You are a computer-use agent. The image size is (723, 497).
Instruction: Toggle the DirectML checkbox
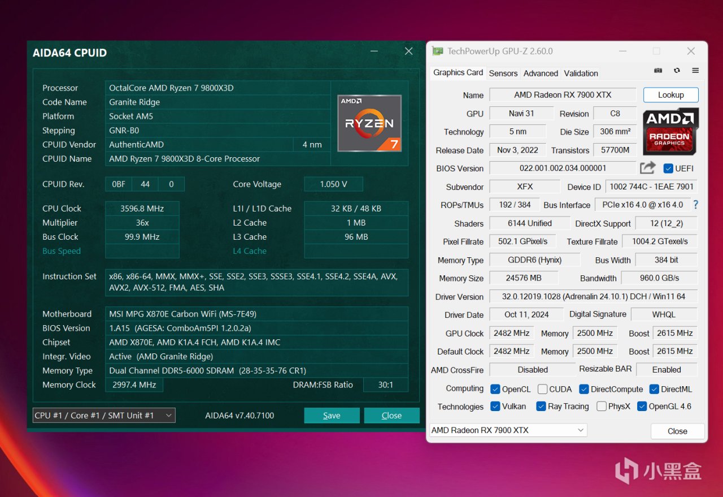[654, 389]
